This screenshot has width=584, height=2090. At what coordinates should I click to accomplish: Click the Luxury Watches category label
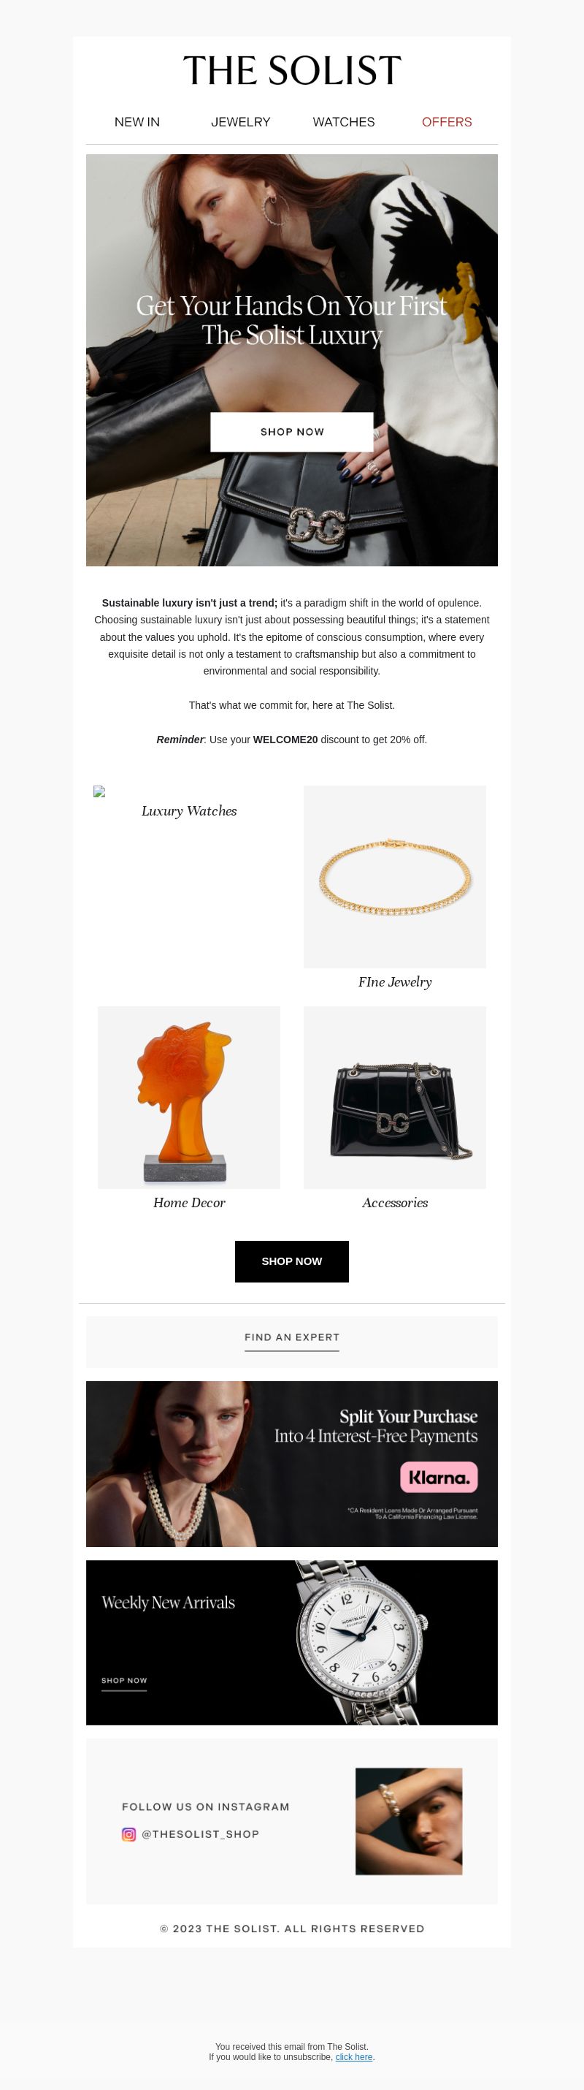[189, 810]
